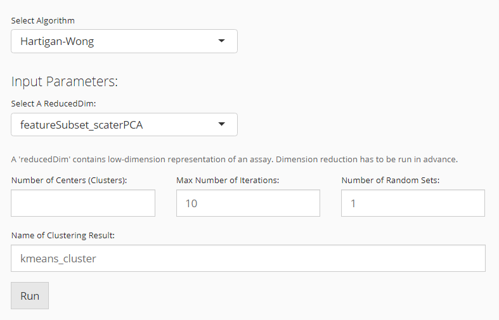The width and height of the screenshot is (499, 320).
Task: Click the kmeans_cluster placeholder text
Action: point(58,259)
